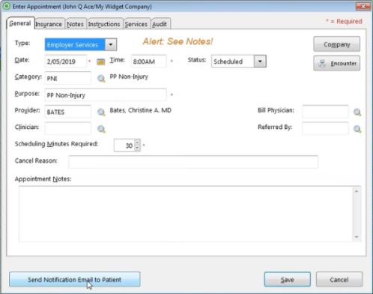Expand the Type dropdown arrow
373x294 pixels.
111,45
